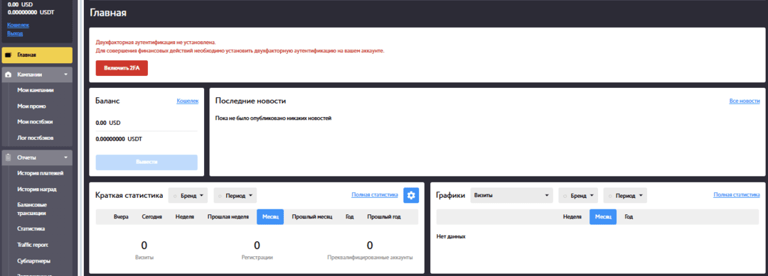Open История платежей in the sidebar
The height and width of the screenshot is (276, 768).
[40, 173]
